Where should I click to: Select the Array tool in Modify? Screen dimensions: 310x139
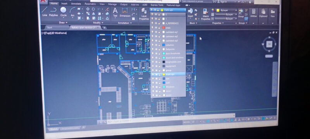click(x=100, y=18)
